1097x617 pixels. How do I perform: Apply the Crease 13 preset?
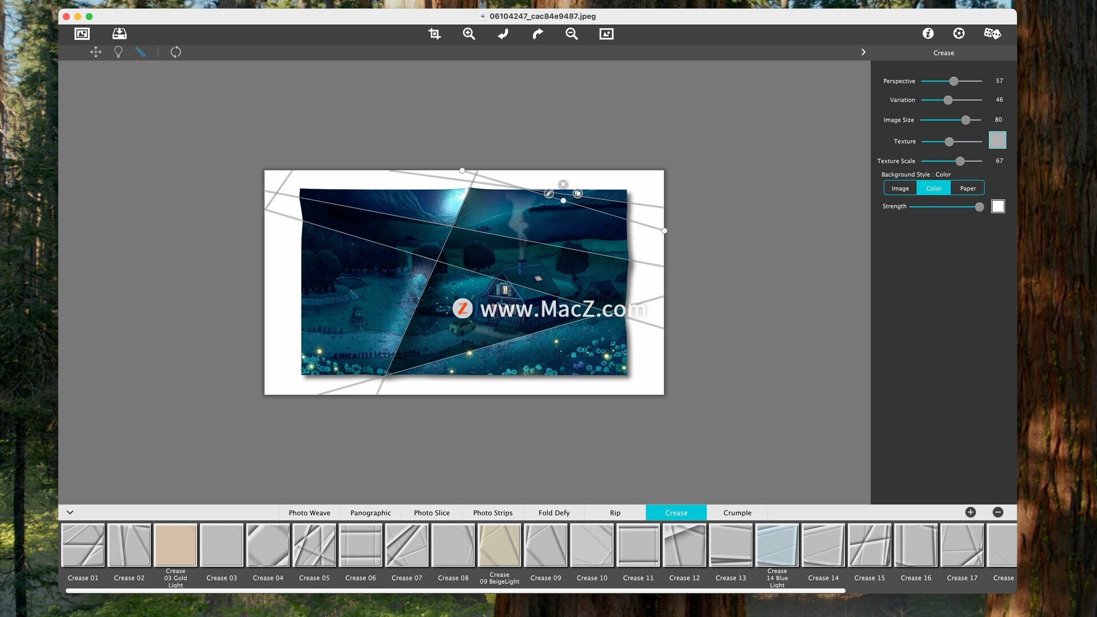pos(731,545)
